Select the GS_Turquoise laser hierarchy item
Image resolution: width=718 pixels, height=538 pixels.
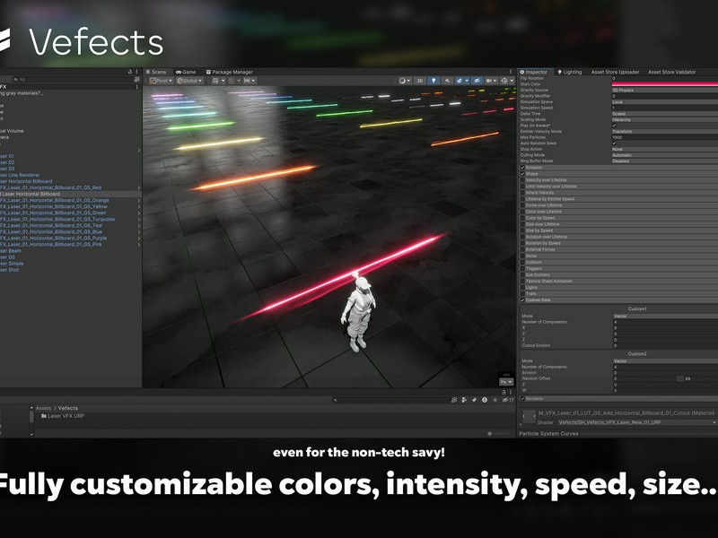57,219
